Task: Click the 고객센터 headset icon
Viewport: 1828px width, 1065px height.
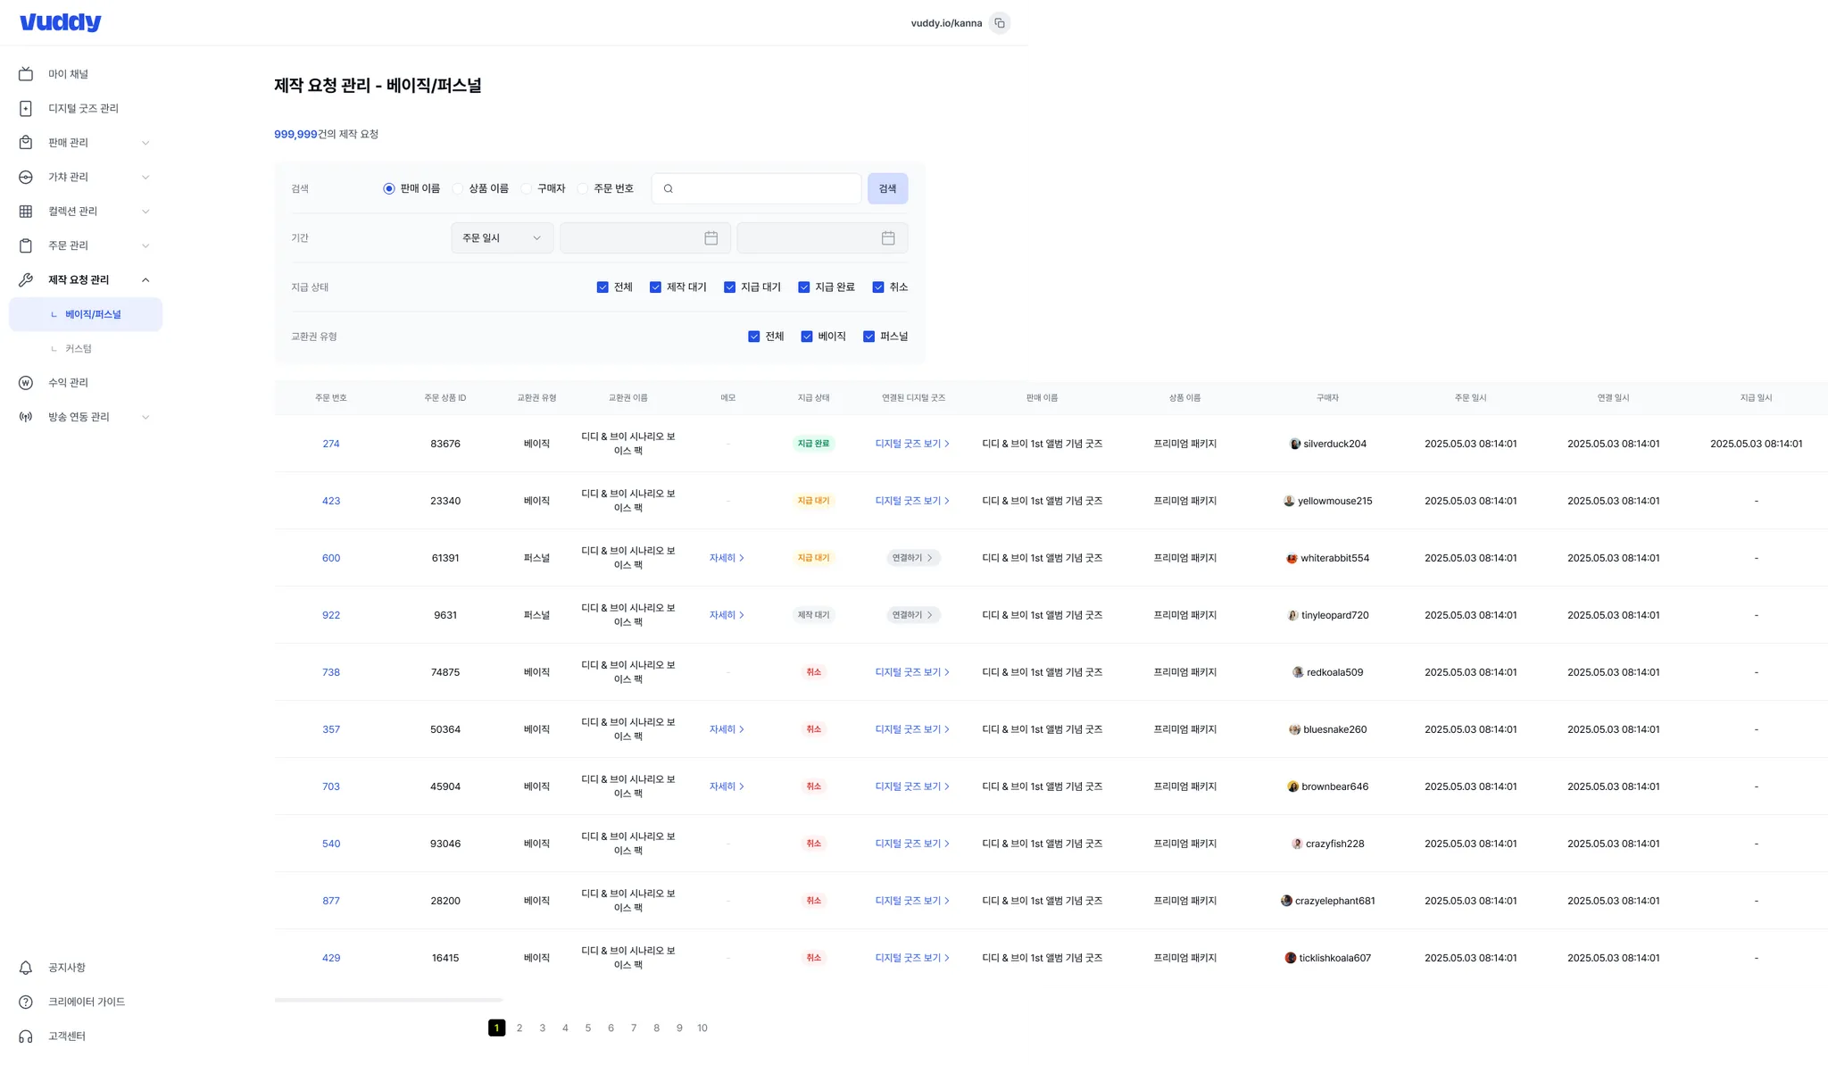Action: [26, 1036]
